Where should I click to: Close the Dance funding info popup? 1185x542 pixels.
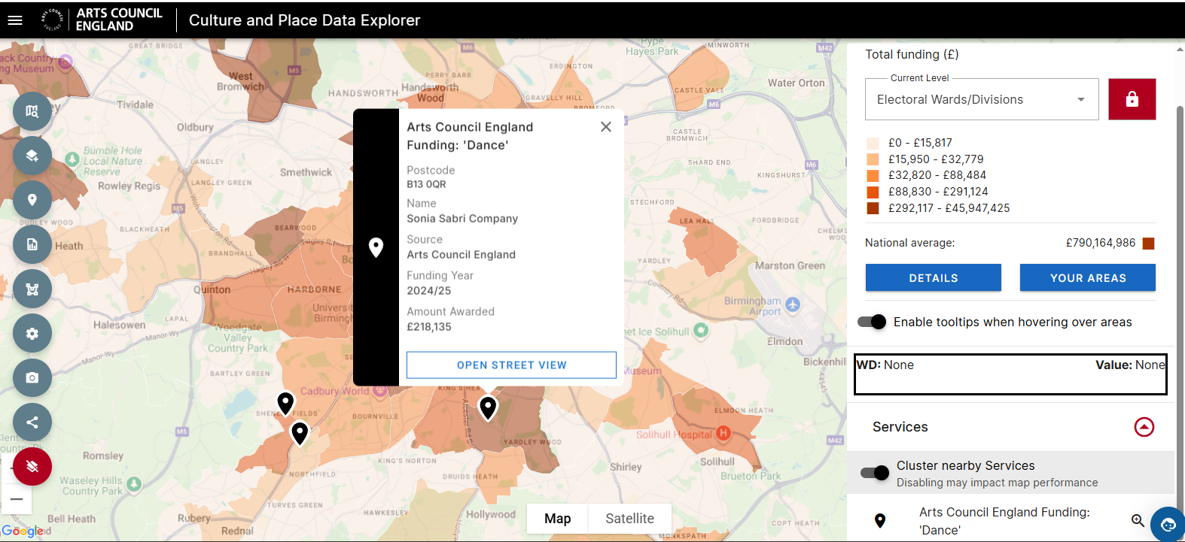[606, 127]
